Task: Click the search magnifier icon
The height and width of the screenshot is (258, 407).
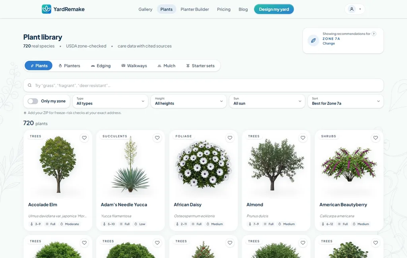Action: (29, 85)
